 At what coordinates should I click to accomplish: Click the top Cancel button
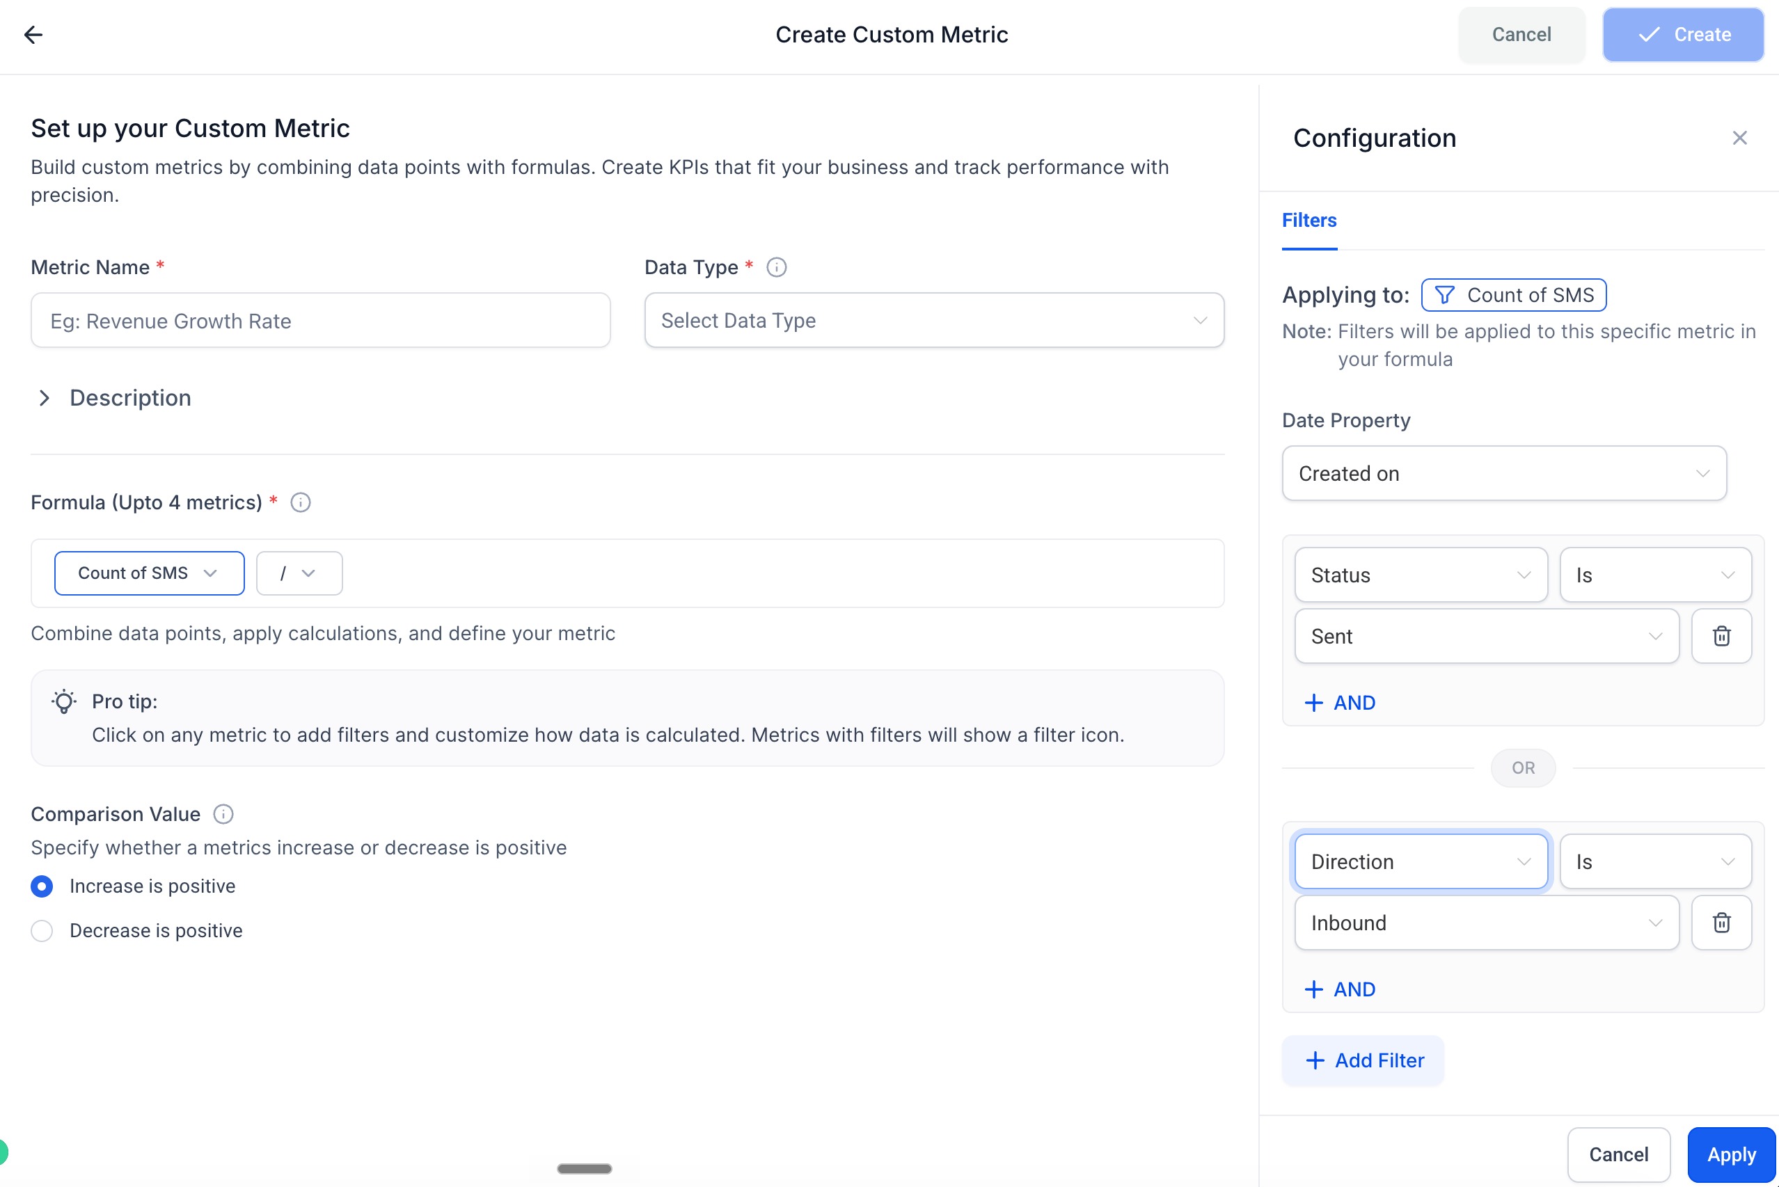coord(1521,35)
